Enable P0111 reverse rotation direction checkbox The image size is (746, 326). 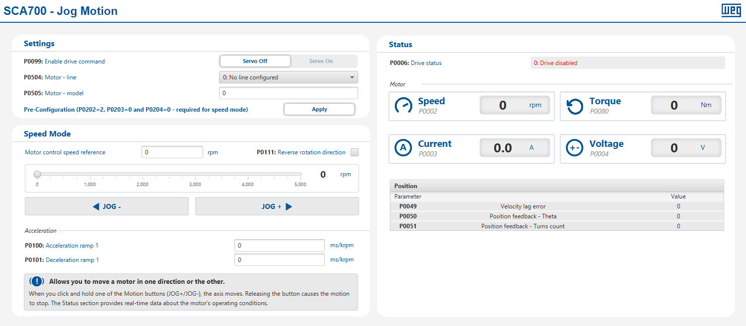click(x=355, y=152)
